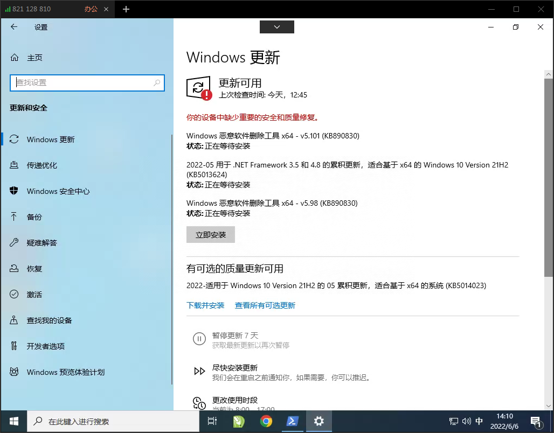The width and height of the screenshot is (554, 433).
Task: Click the scroll-up arrow of content pane
Action: pyautogui.click(x=549, y=74)
